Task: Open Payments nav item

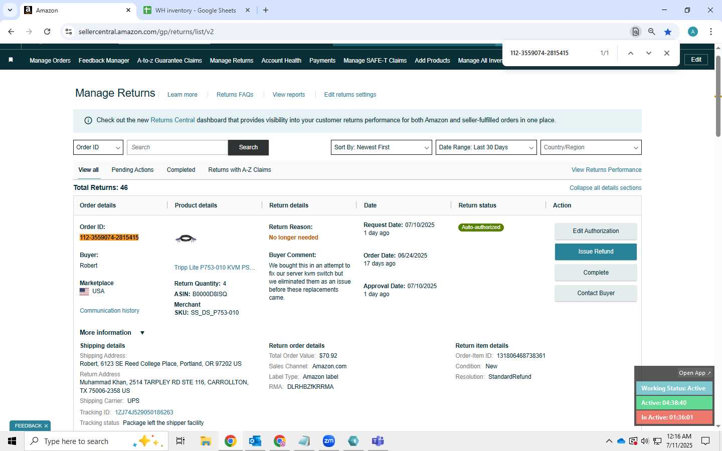Action: [322, 61]
